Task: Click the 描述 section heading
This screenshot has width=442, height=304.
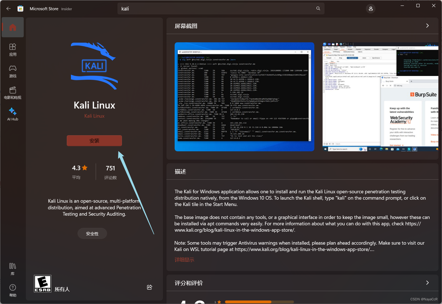Action: point(180,171)
